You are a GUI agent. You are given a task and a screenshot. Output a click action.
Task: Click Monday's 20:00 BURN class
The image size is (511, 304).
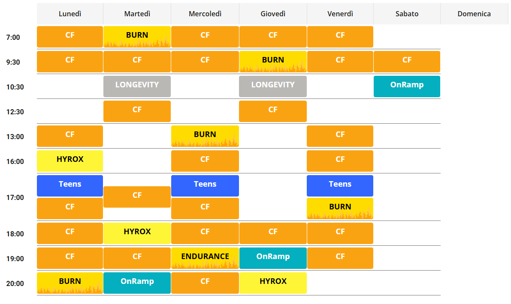tap(70, 283)
